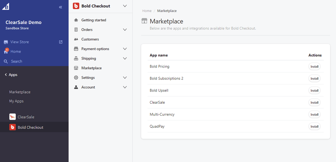This screenshot has width=336, height=162.
Task: Install the Bold Pricing app
Action: tap(315, 67)
